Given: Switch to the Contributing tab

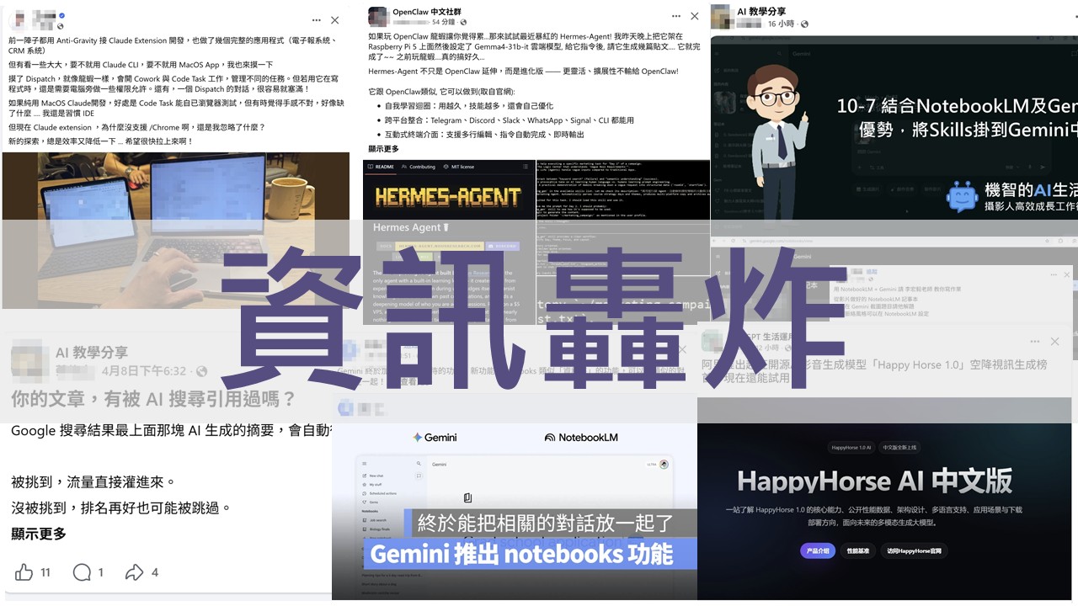Looking at the screenshot, I should [419, 167].
